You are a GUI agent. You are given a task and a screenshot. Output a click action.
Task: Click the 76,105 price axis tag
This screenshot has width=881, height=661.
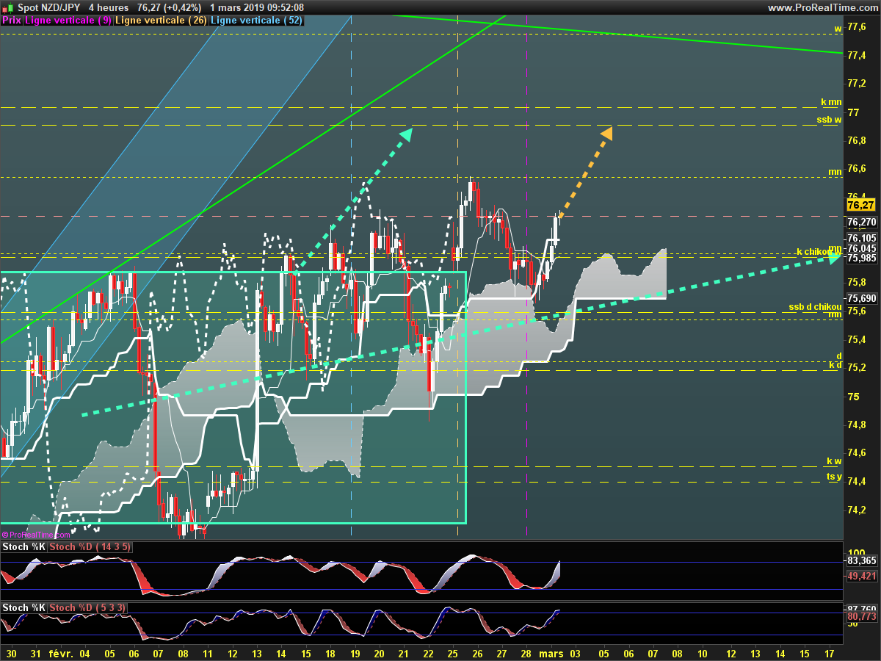click(x=862, y=238)
